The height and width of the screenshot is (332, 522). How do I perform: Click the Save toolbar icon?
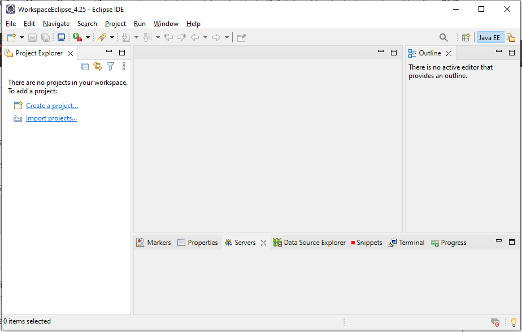[32, 37]
